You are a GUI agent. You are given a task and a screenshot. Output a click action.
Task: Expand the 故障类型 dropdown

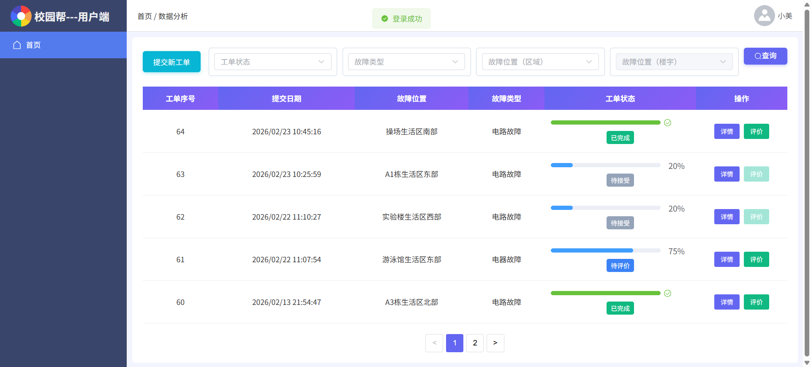(406, 62)
